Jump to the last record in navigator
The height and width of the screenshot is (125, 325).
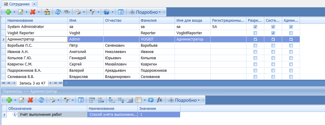(x=61, y=83)
